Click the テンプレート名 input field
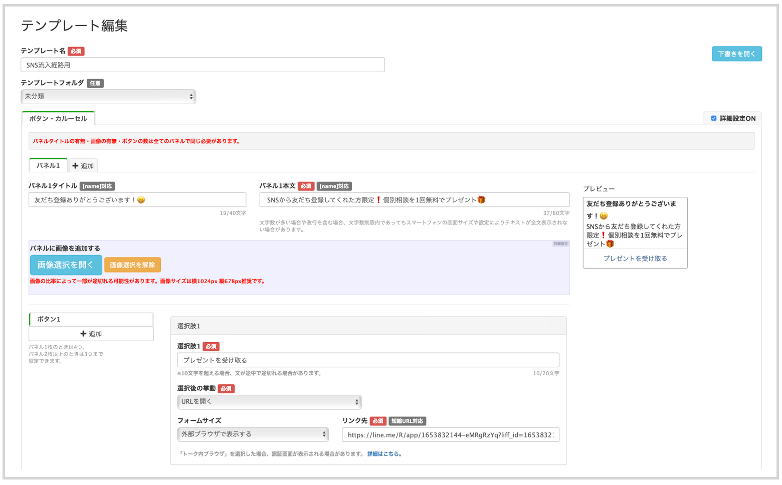 [x=203, y=65]
